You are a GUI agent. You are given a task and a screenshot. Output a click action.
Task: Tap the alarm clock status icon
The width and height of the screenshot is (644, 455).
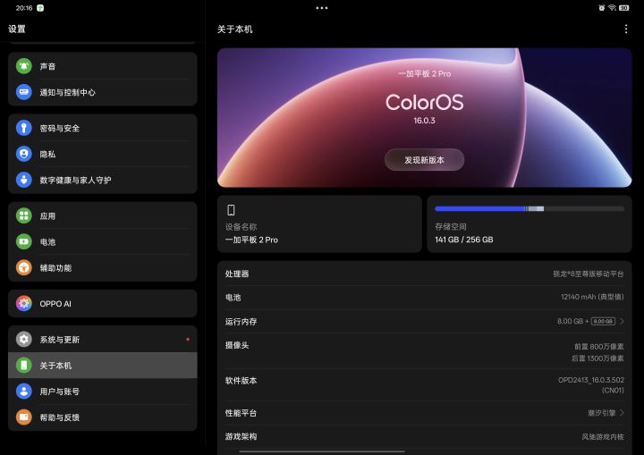[x=602, y=8]
